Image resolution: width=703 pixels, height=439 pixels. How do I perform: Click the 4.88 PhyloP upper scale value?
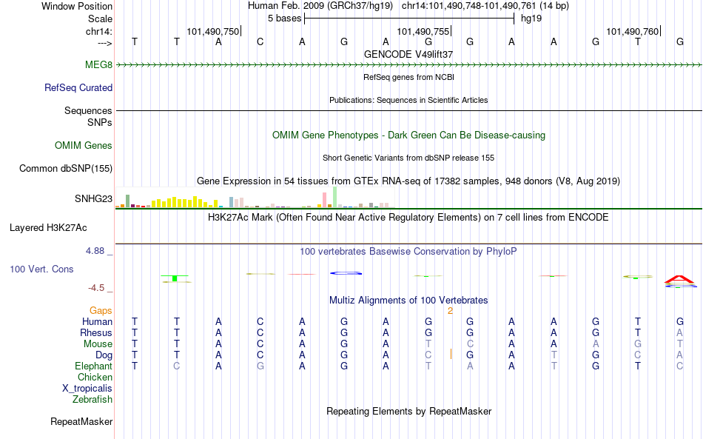point(95,251)
